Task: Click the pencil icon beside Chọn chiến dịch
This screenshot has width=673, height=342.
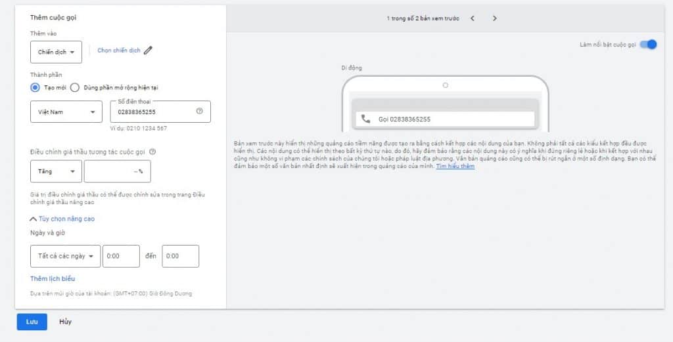Action: [148, 51]
